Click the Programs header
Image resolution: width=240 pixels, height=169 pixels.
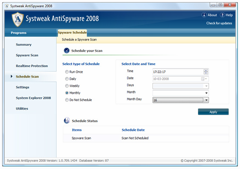(18, 33)
